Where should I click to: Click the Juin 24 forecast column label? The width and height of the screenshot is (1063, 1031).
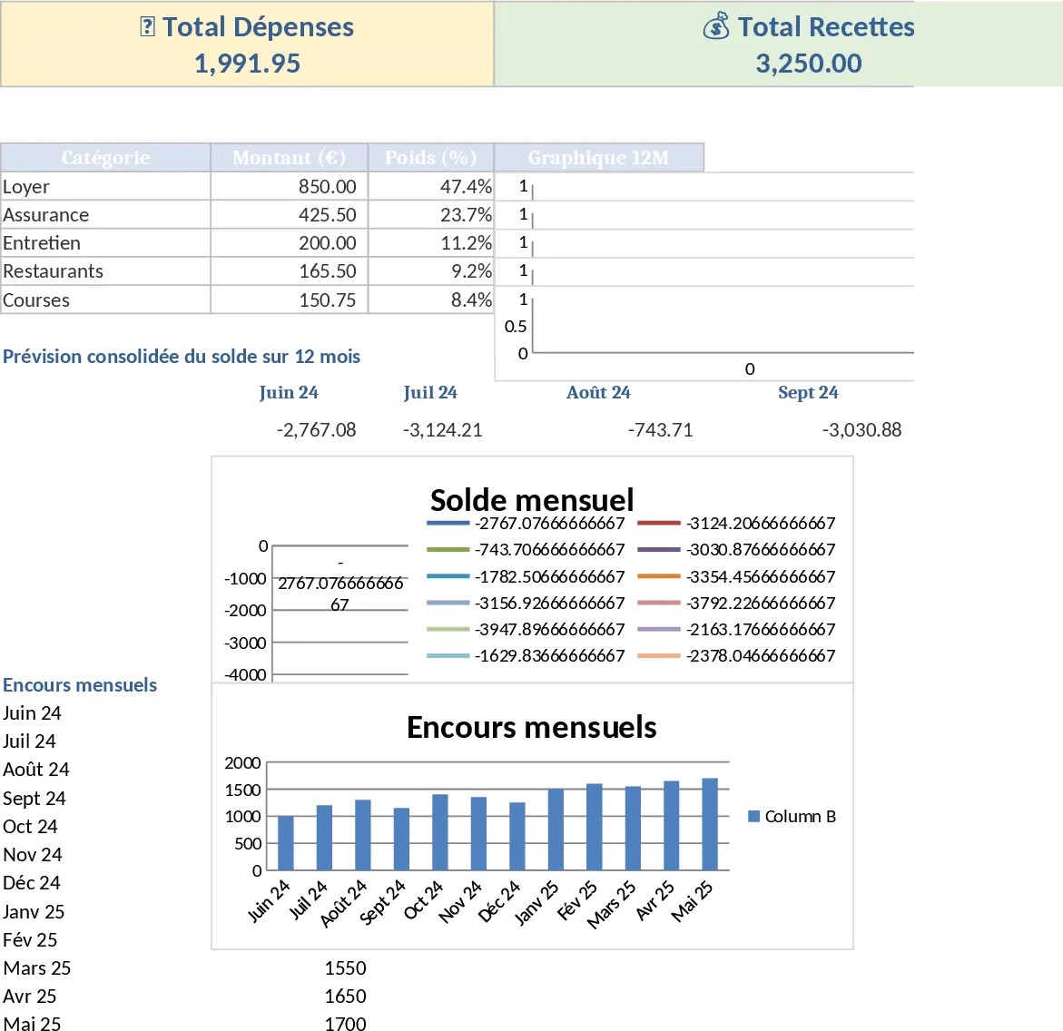point(289,392)
